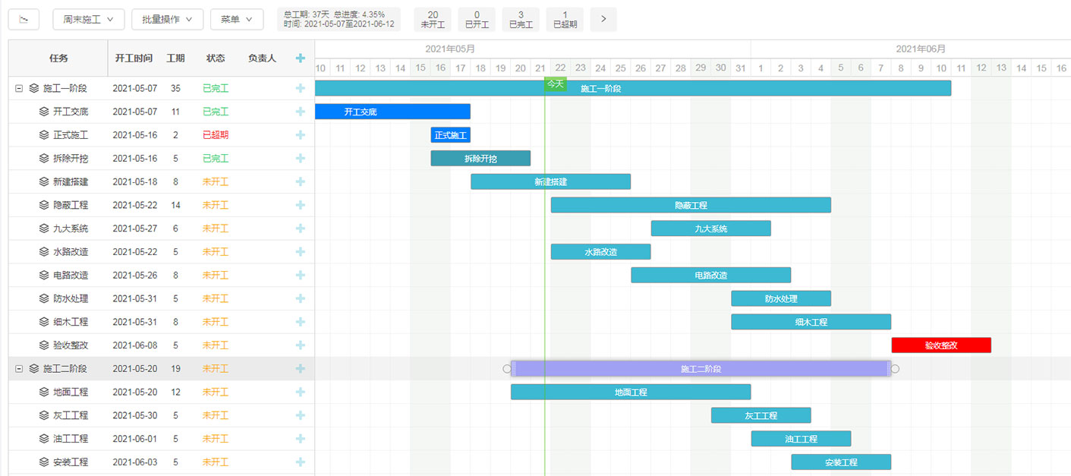Open the 周末施工 dropdown
The image size is (1071, 476).
[x=88, y=19]
